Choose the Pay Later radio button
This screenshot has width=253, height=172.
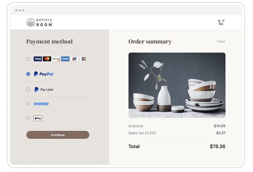coord(28,89)
